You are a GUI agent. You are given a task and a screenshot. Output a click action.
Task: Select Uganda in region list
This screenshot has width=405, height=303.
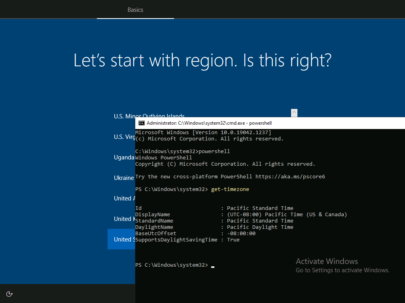click(124, 157)
